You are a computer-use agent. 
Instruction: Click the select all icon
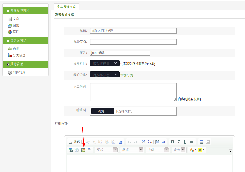point(157,142)
